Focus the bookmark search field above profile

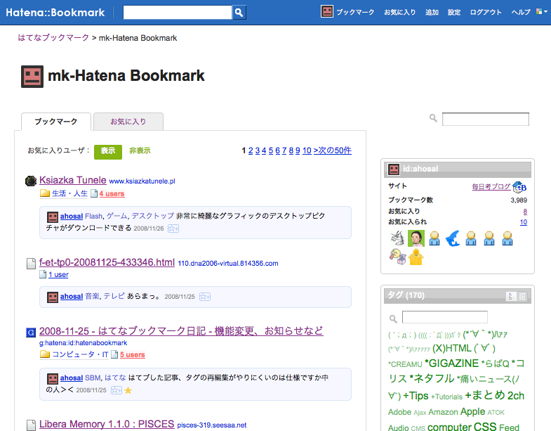(486, 119)
